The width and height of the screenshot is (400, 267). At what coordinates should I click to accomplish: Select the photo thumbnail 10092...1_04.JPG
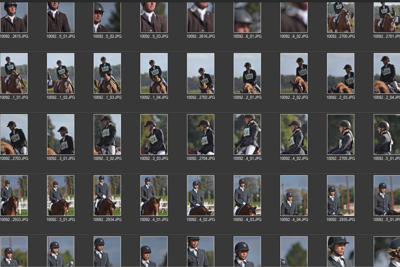coord(154,73)
